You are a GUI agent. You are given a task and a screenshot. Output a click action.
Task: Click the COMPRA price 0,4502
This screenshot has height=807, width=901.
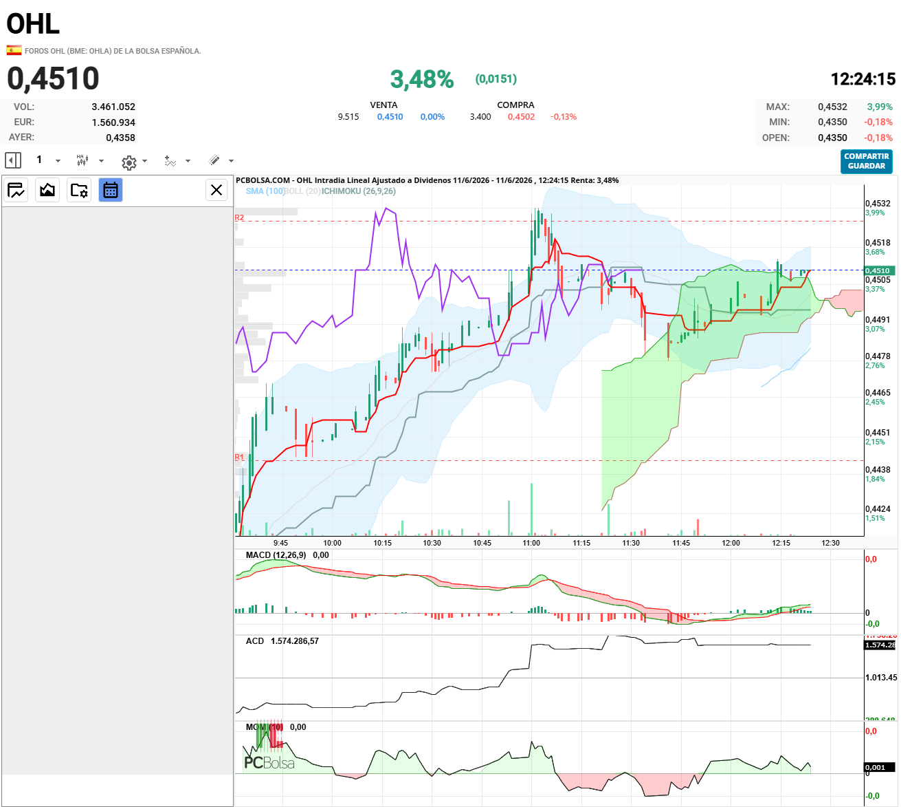coord(521,117)
